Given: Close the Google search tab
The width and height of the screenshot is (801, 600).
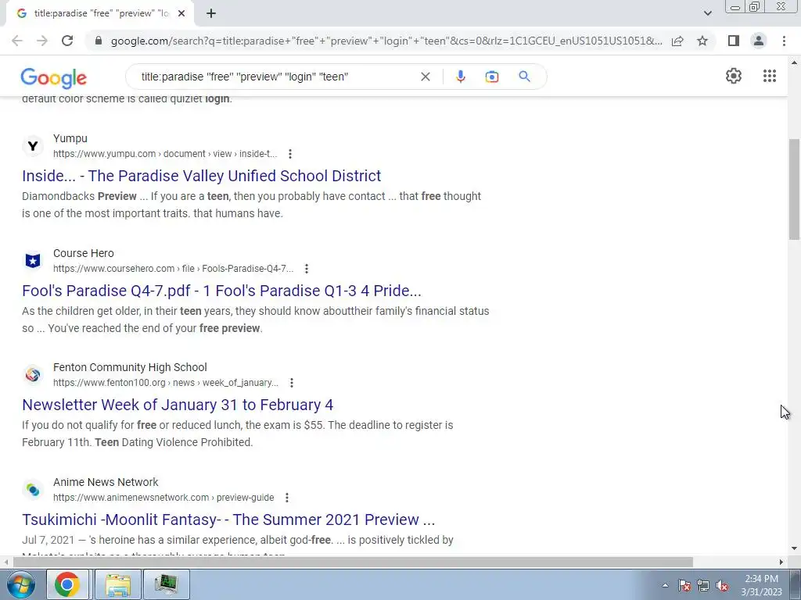Looking at the screenshot, I should click(181, 14).
